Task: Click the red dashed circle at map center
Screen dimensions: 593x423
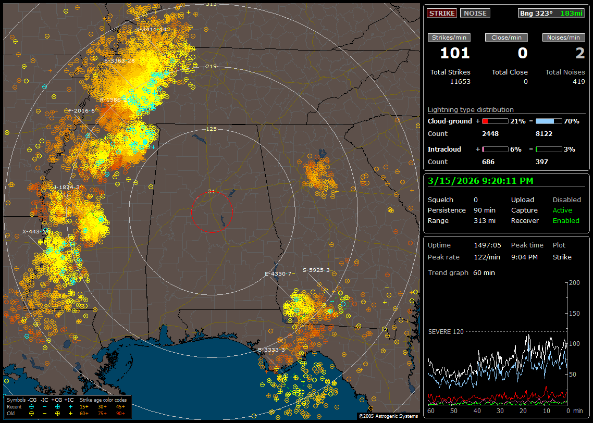Action: click(x=212, y=211)
